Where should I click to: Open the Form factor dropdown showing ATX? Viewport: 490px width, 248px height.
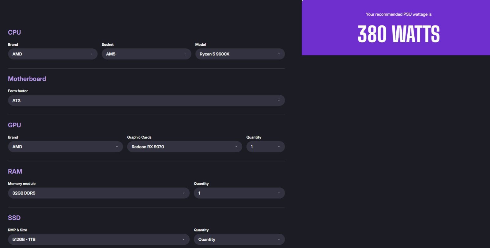146,100
